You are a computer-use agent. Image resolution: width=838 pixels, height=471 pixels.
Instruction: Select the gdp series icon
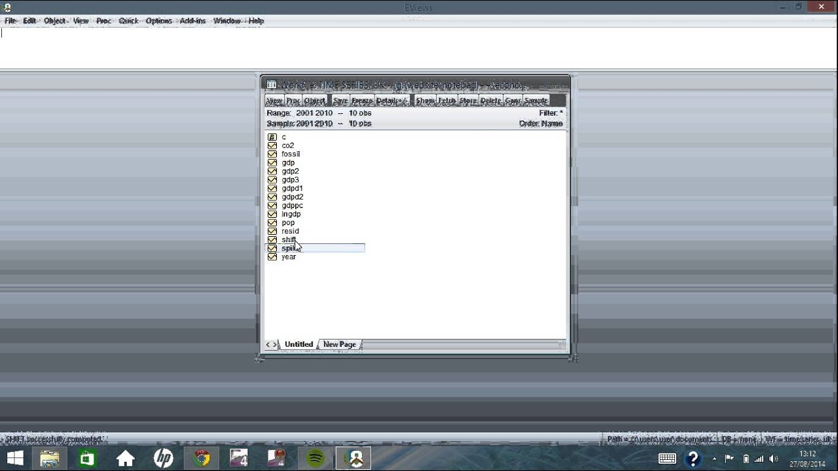coord(272,162)
